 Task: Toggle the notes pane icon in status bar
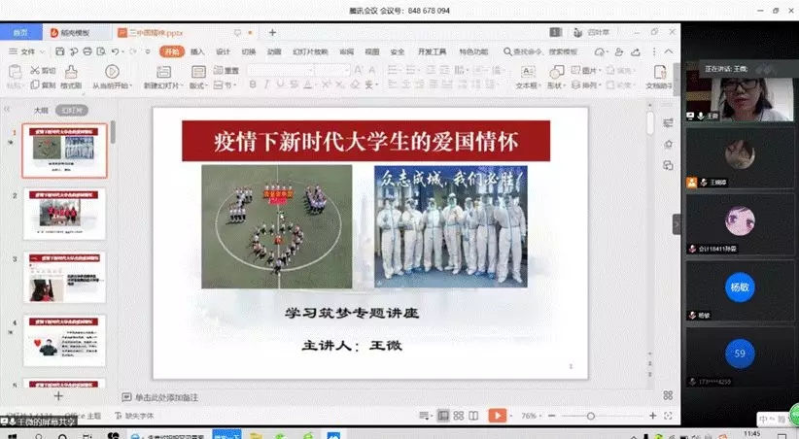coord(424,416)
